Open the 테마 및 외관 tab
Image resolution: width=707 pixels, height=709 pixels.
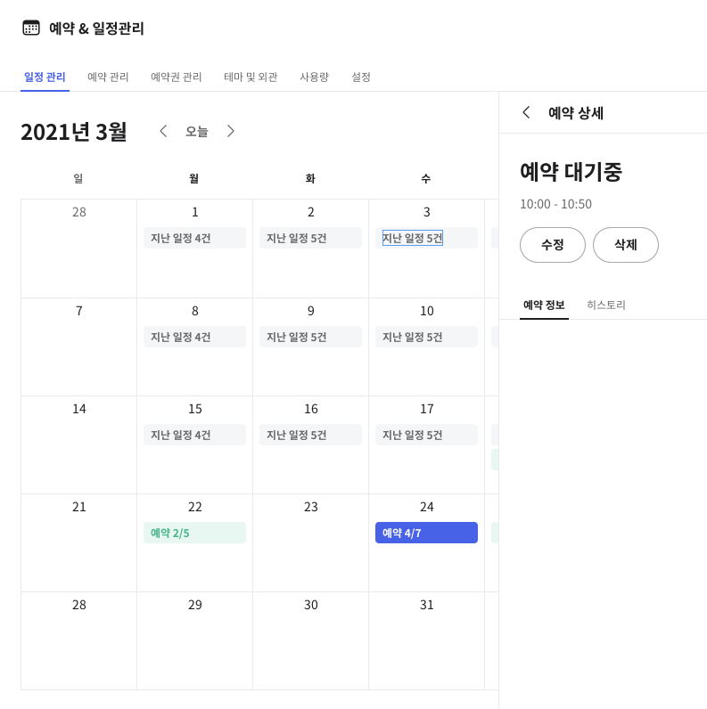click(251, 77)
